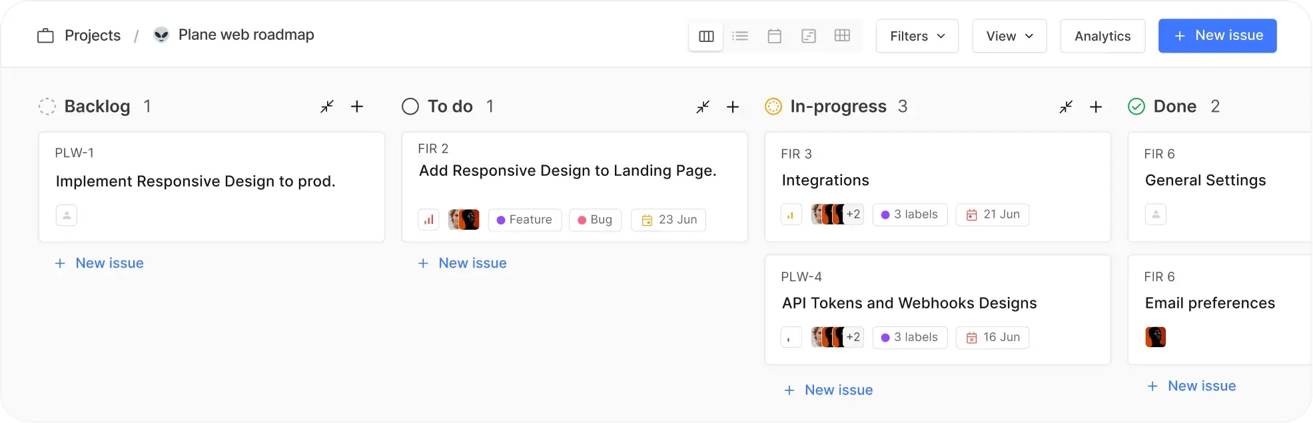Open the View dropdown

[1009, 36]
